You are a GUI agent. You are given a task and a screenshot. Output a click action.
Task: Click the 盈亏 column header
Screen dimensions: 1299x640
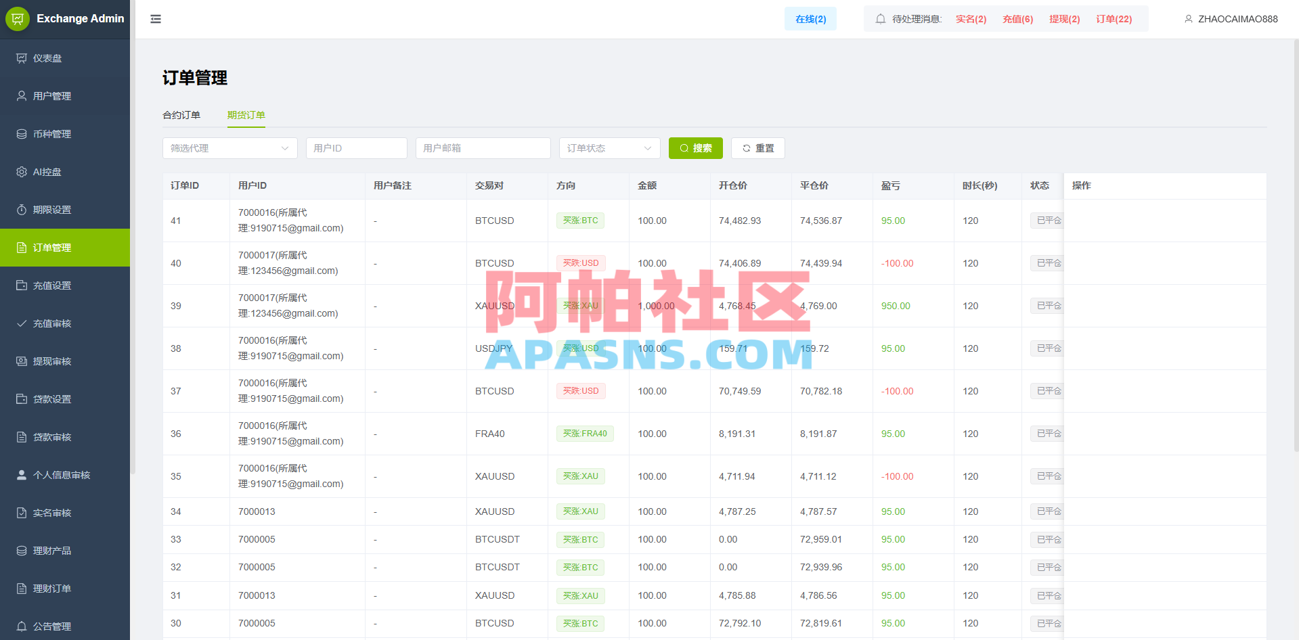click(x=891, y=185)
